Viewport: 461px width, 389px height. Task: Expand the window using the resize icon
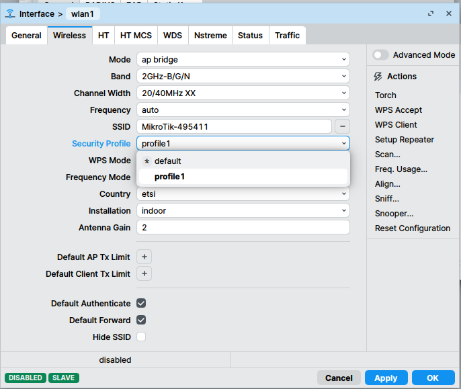431,13
